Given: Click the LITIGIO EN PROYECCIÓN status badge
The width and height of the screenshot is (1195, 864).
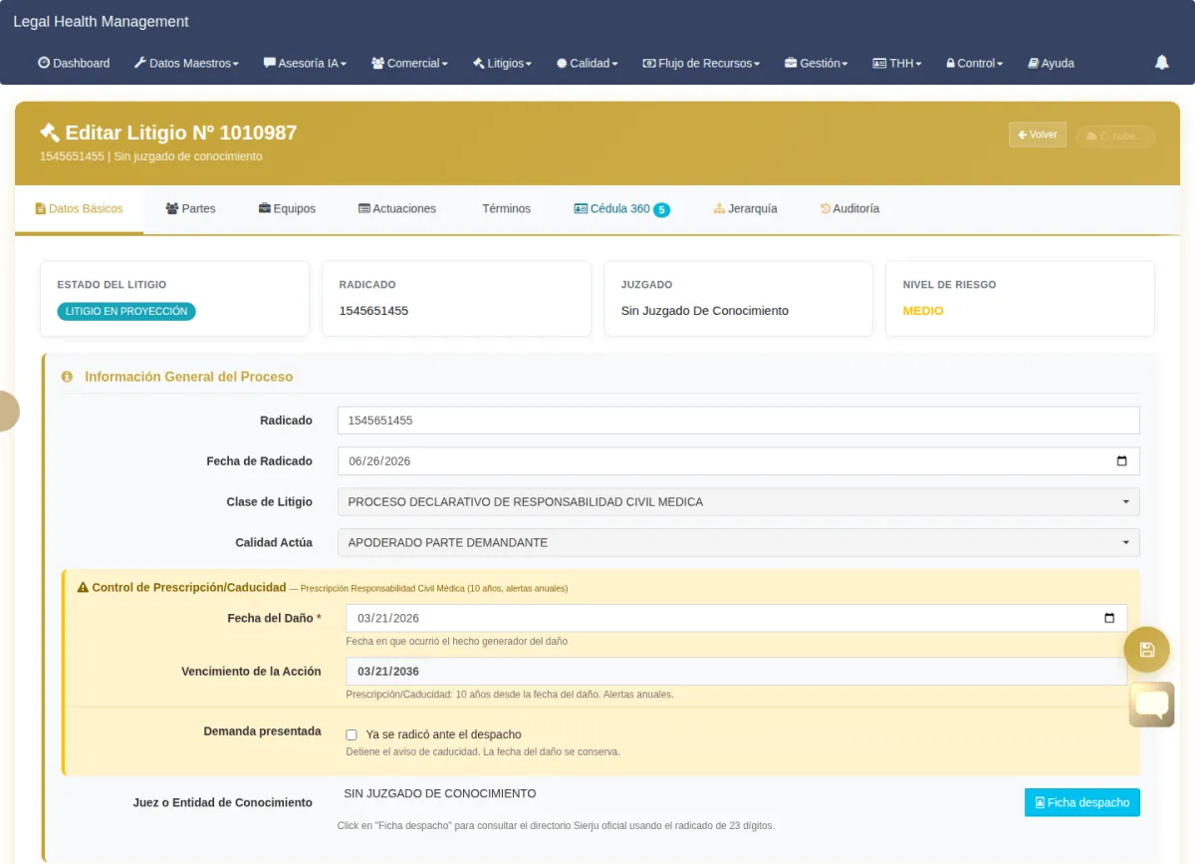Looking at the screenshot, I should [x=126, y=311].
